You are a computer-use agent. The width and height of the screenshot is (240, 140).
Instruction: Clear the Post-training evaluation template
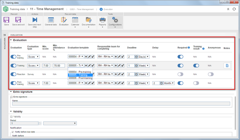coord(93,83)
